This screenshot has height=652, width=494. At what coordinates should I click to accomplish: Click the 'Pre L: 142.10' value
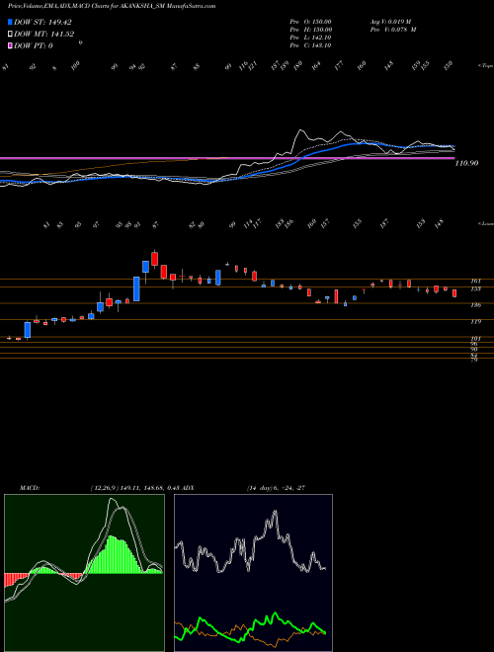tap(310, 38)
